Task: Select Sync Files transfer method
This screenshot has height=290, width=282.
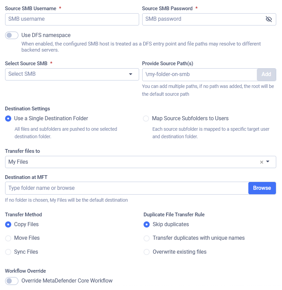Action: 8,252
